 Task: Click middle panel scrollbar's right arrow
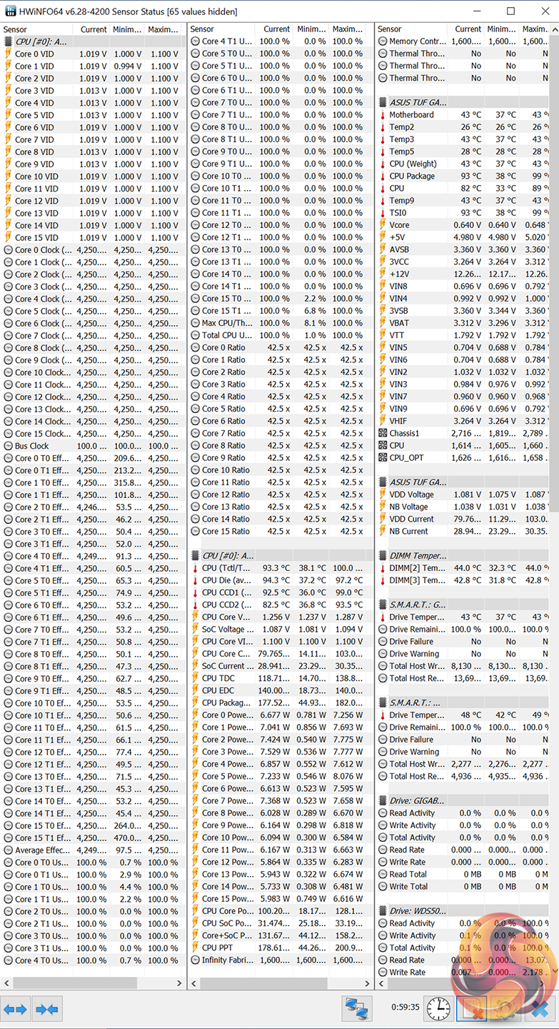367,983
